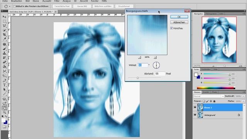
Task: Select the Gradient fill tool
Action: pyautogui.click(x=4, y=66)
